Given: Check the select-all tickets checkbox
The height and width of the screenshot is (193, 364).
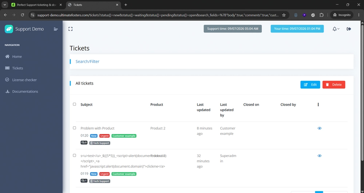Looking at the screenshot, I should (x=74, y=104).
